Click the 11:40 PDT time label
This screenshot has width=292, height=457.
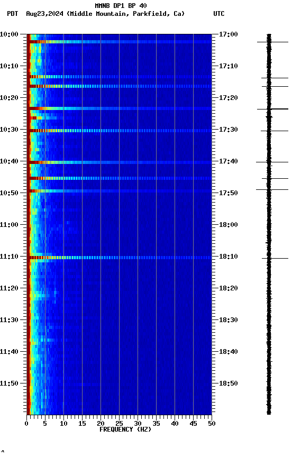pyautogui.click(x=9, y=352)
